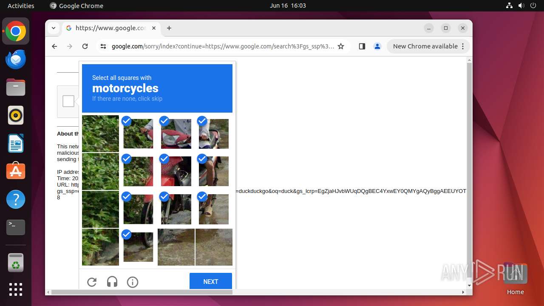Open the Trash from the dock

pos(16,263)
